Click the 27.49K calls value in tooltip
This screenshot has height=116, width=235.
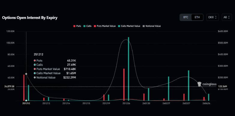(x=71, y=65)
